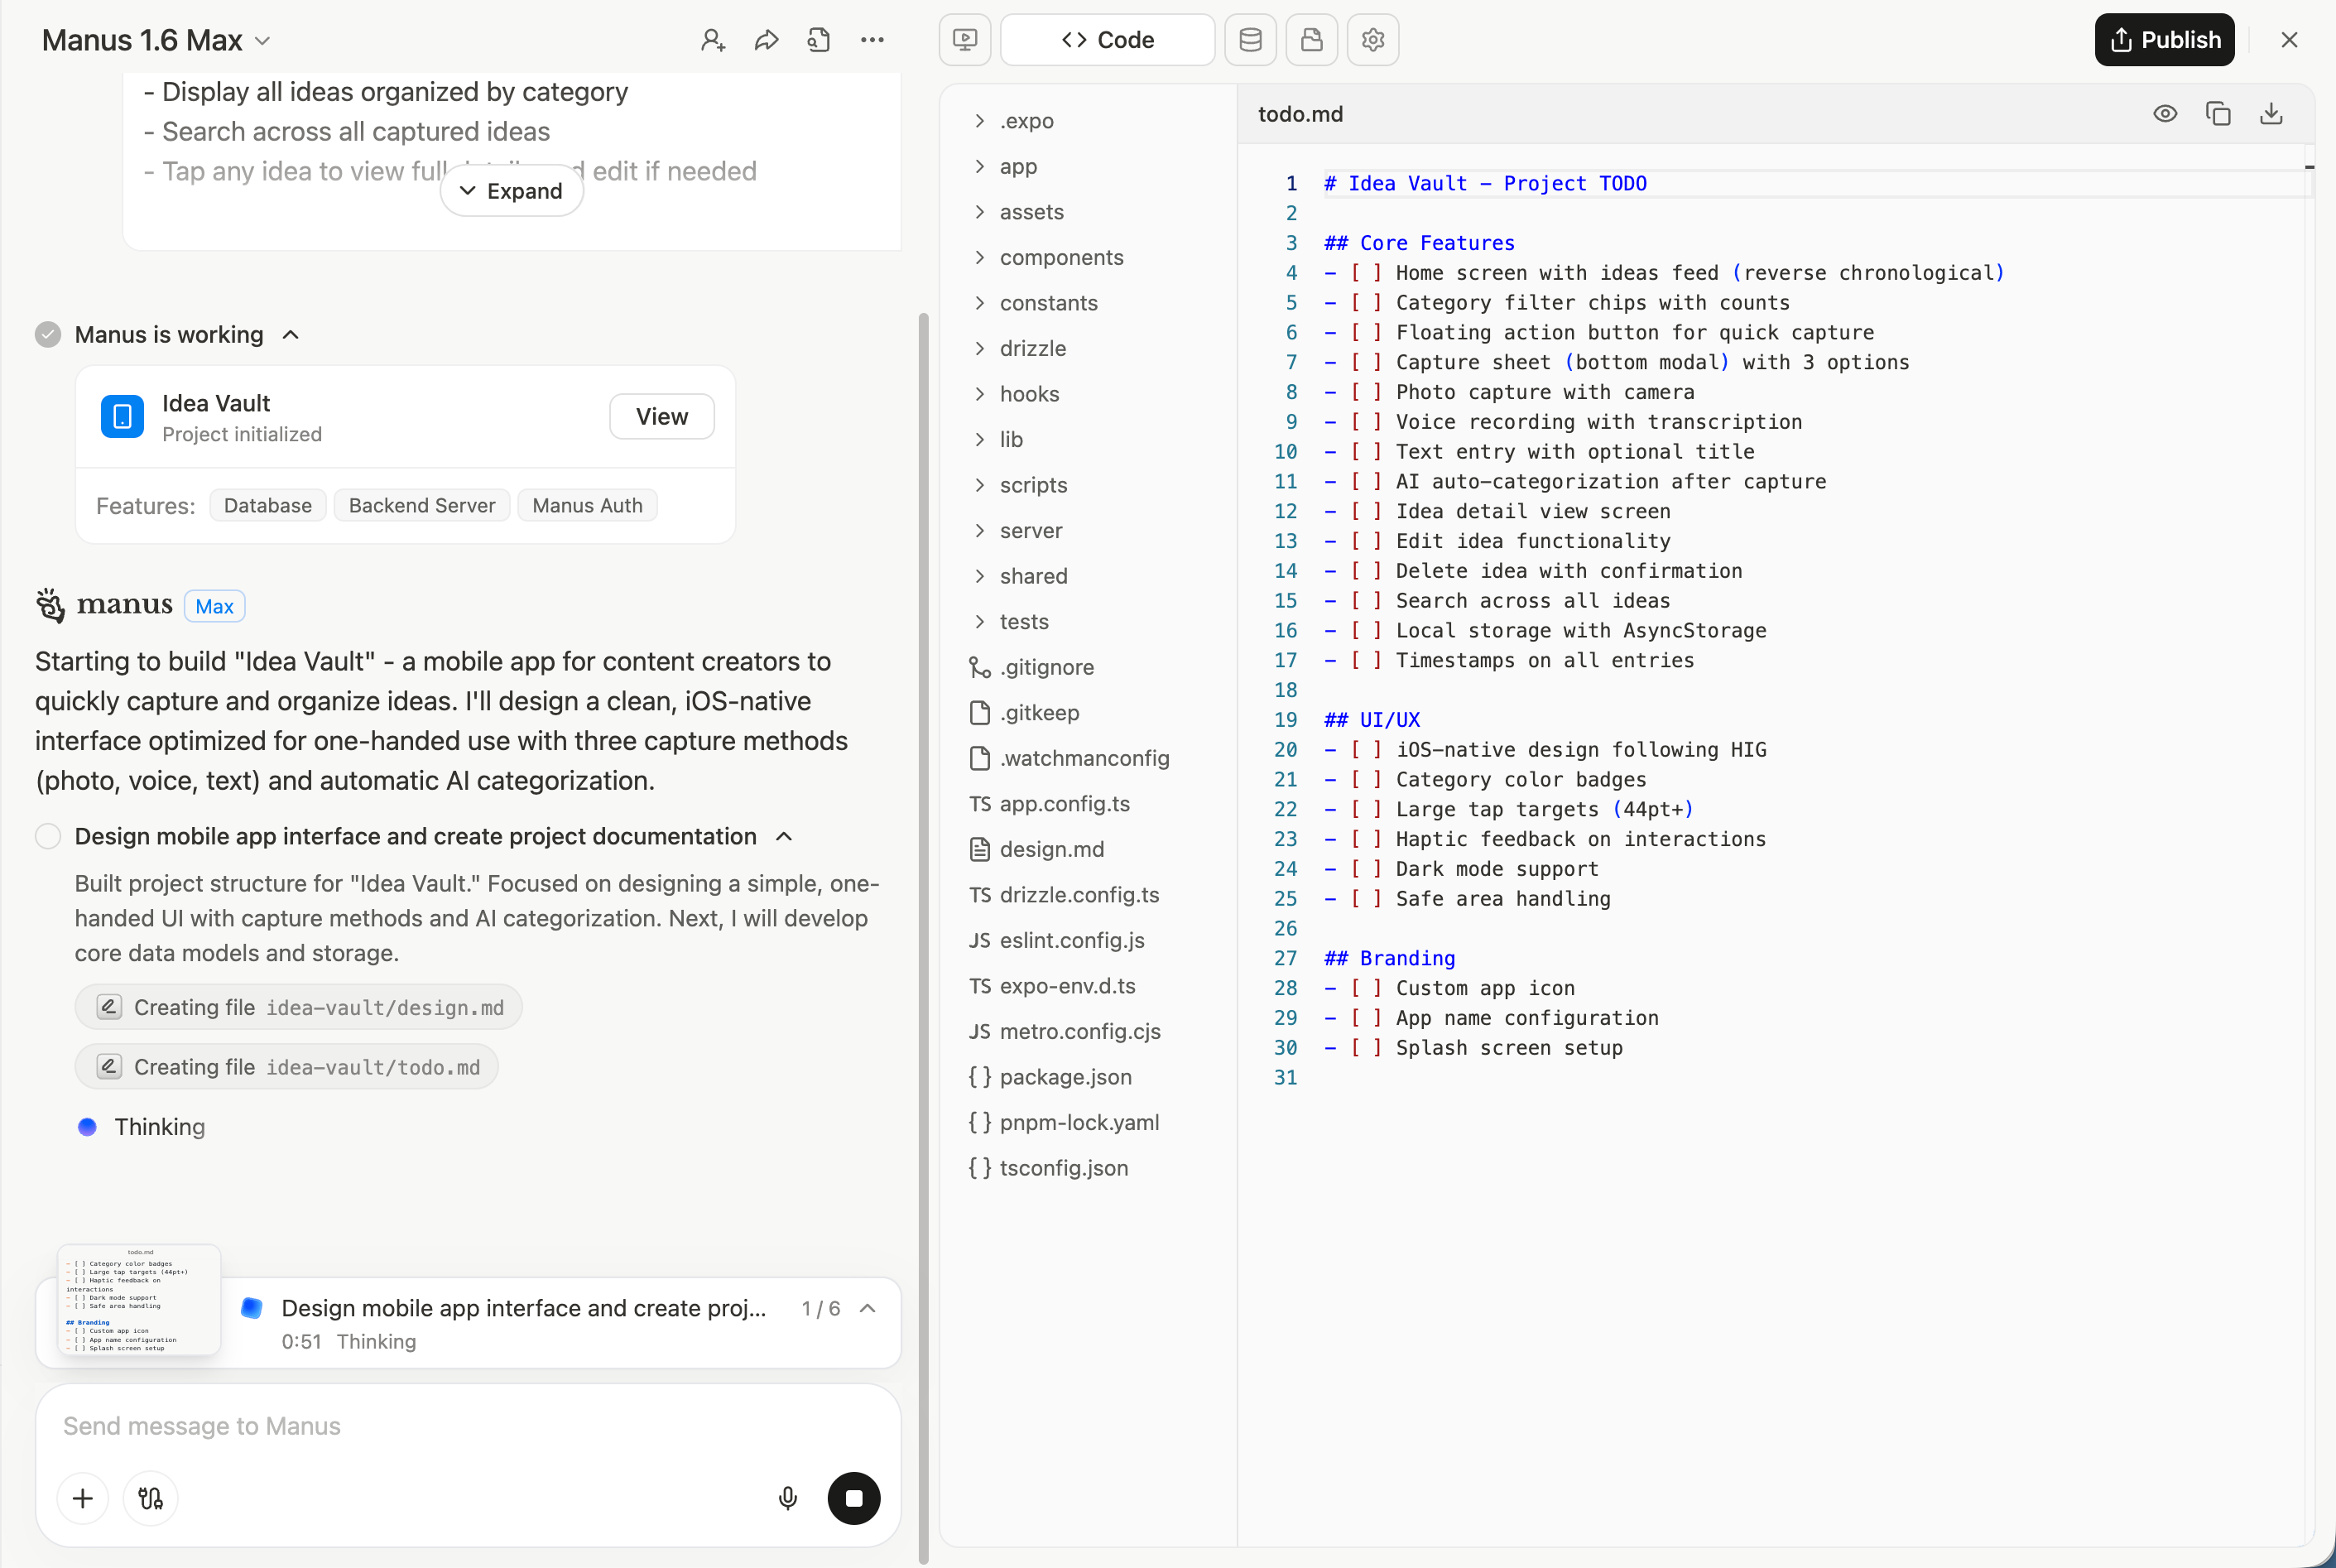This screenshot has width=2336, height=1568.
Task: Open the database panel icon
Action: 1249,40
